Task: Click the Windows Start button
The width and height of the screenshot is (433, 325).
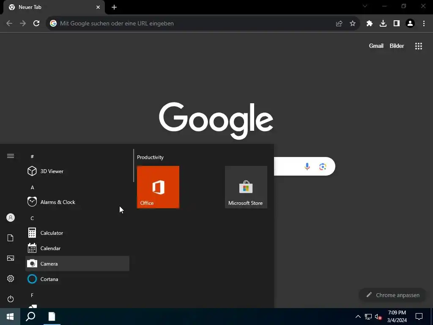Action: [x=10, y=317]
